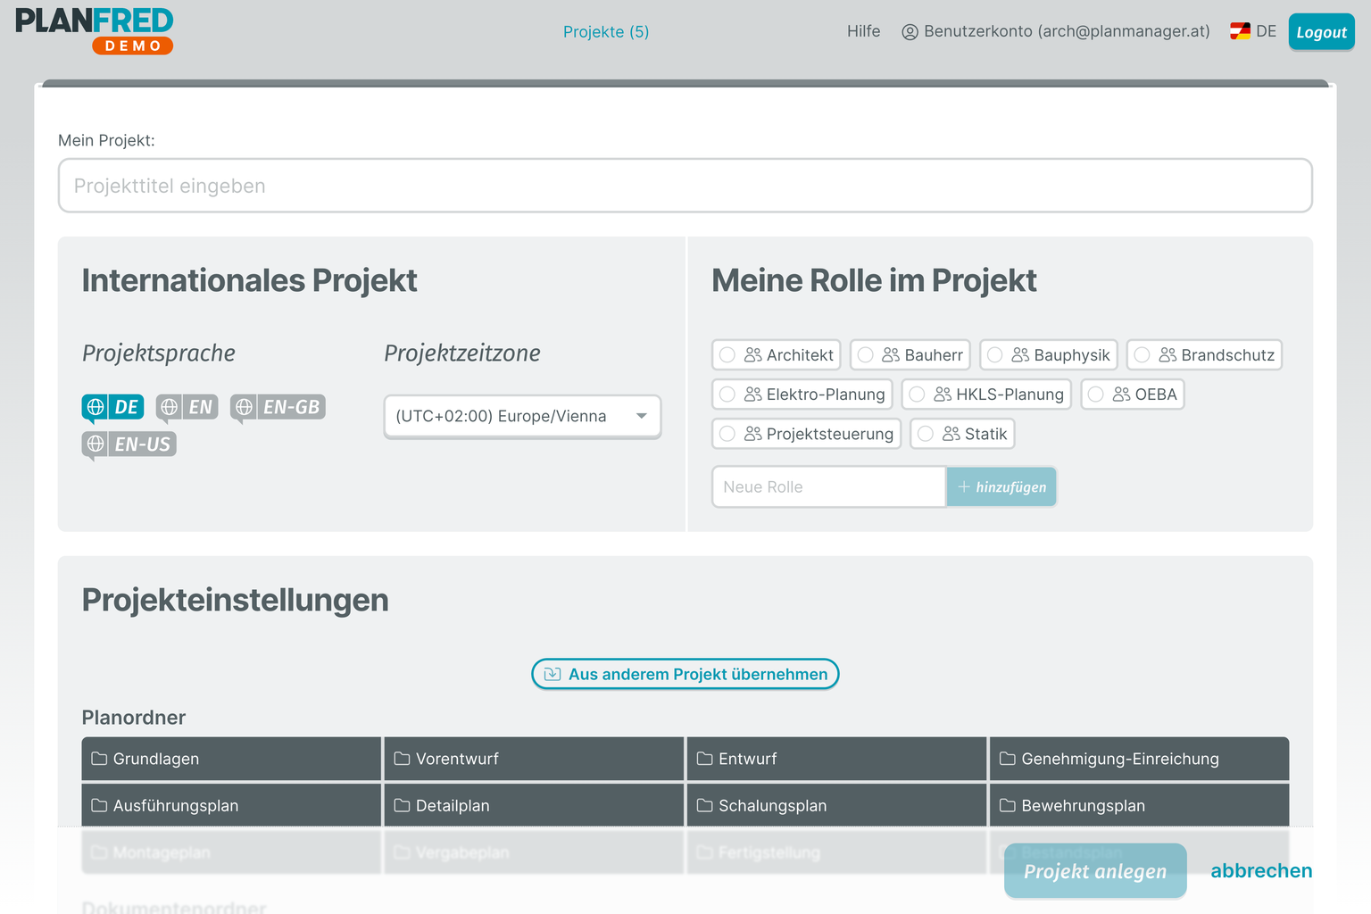Select the Statik role radio button
This screenshot has width=1371, height=914.
[x=926, y=434]
